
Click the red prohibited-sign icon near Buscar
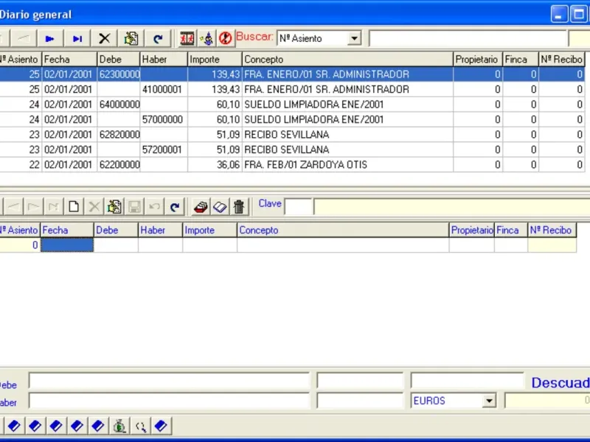(226, 38)
